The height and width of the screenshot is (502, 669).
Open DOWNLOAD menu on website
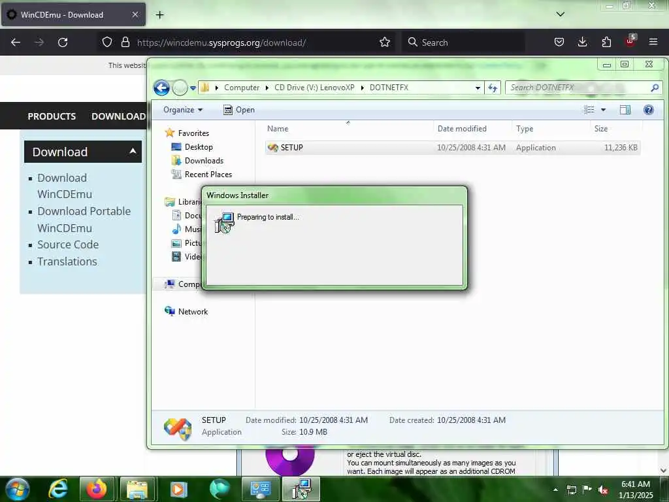119,116
